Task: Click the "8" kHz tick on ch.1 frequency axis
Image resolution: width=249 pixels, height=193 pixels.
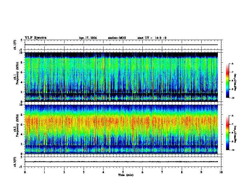Action: (22, 62)
